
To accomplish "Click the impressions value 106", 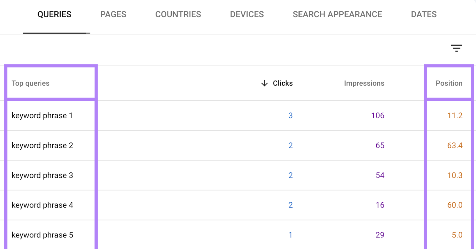I will pyautogui.click(x=377, y=116).
